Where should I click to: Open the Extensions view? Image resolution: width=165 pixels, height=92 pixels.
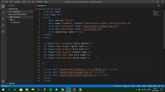click(3, 31)
